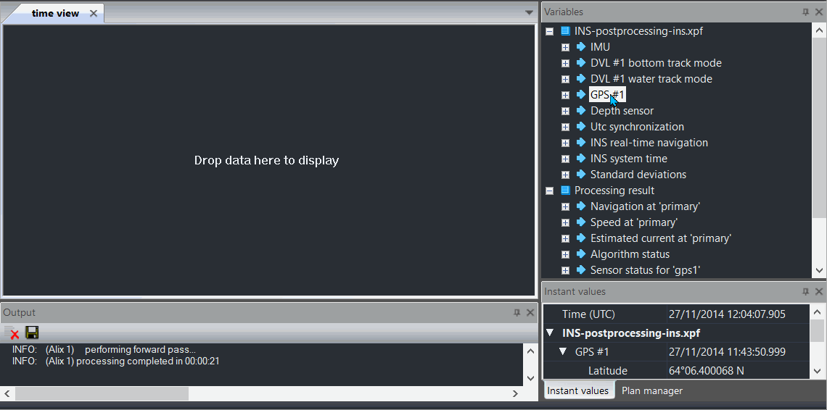Select the Instant values tab
Image resolution: width=827 pixels, height=410 pixels.
[577, 391]
